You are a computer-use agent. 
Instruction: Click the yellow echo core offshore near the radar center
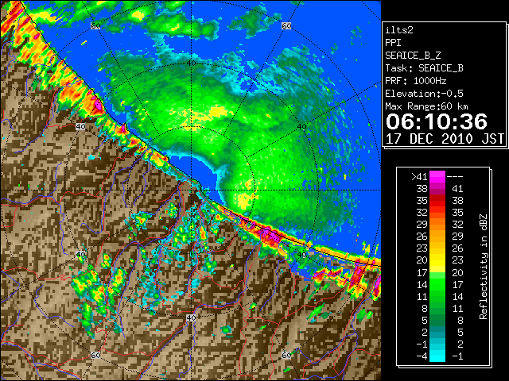pos(245,202)
